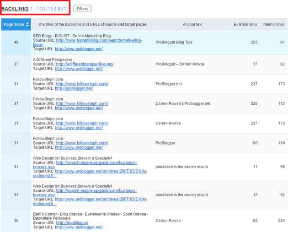Click anchor text 'Darren Rowse's Problogger.net'
This screenshot has height=232, width=288.
183,103
